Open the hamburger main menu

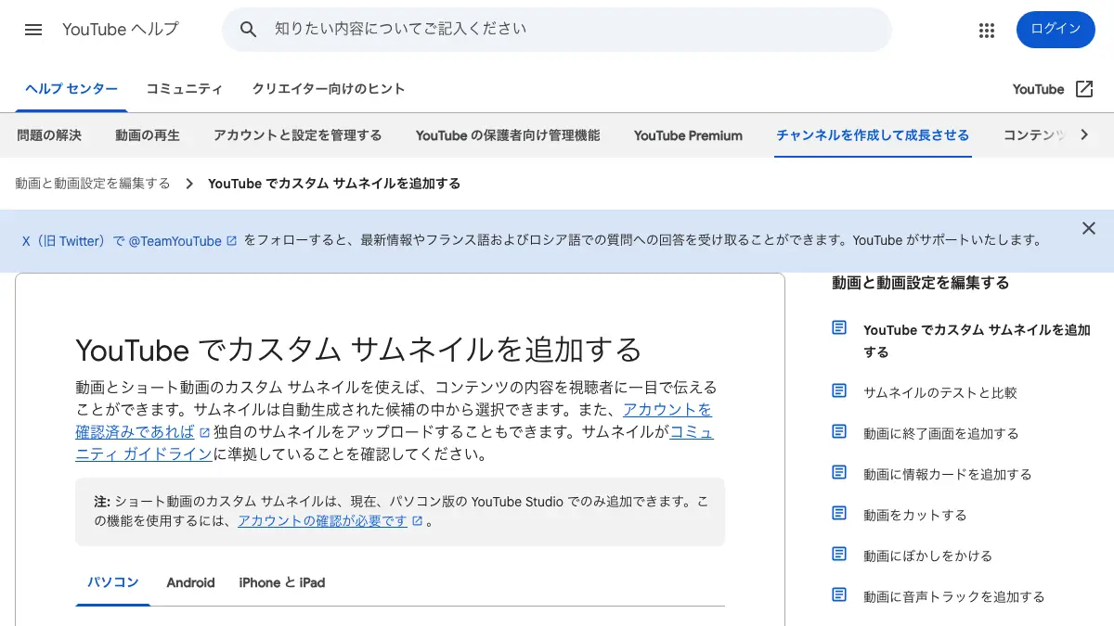pyautogui.click(x=33, y=30)
